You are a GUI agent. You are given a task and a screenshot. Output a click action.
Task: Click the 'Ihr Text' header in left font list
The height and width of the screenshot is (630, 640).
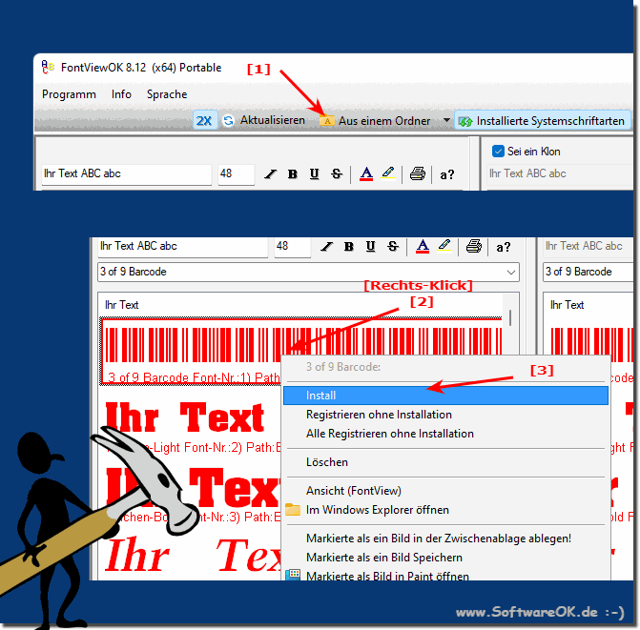pyautogui.click(x=122, y=305)
